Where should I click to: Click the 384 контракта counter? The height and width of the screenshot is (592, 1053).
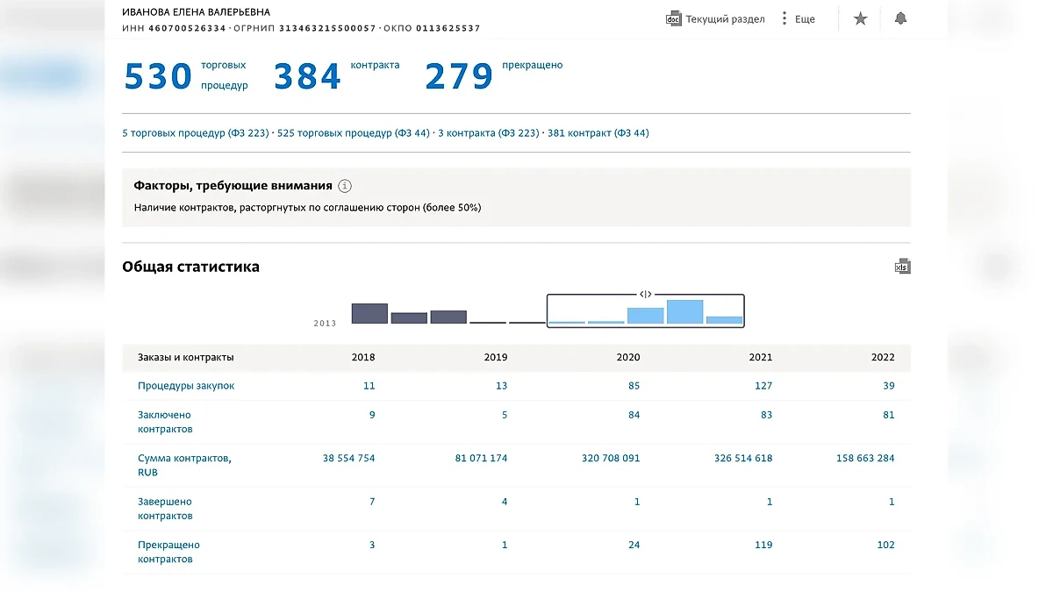pos(307,76)
